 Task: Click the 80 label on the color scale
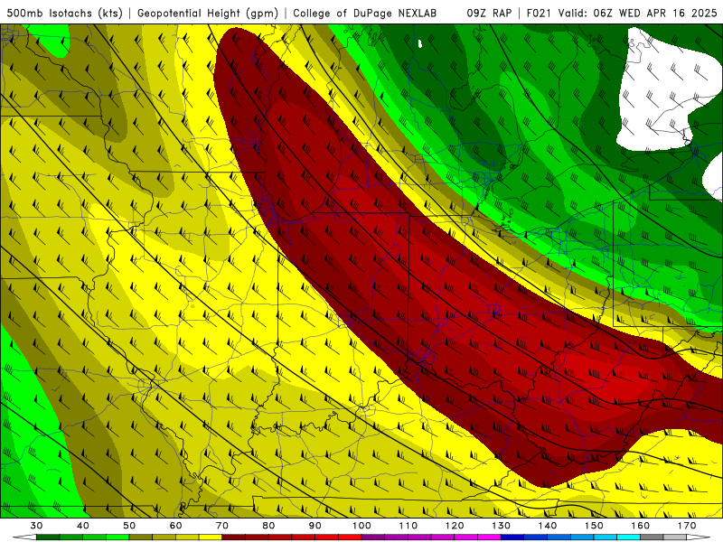(x=268, y=526)
